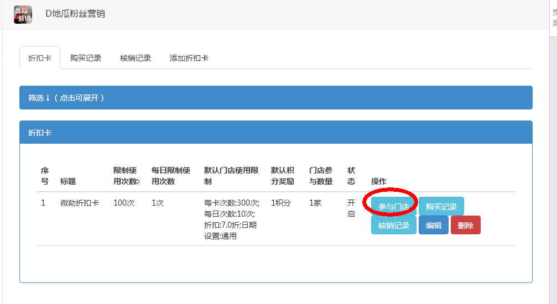Click the 每卡次数:300次 store limit cell
Image resolution: width=557 pixels, height=304 pixels.
[232, 219]
